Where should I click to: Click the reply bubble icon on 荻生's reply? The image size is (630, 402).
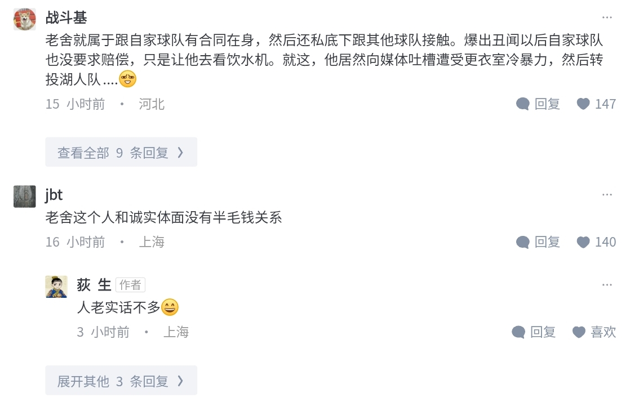pos(518,332)
